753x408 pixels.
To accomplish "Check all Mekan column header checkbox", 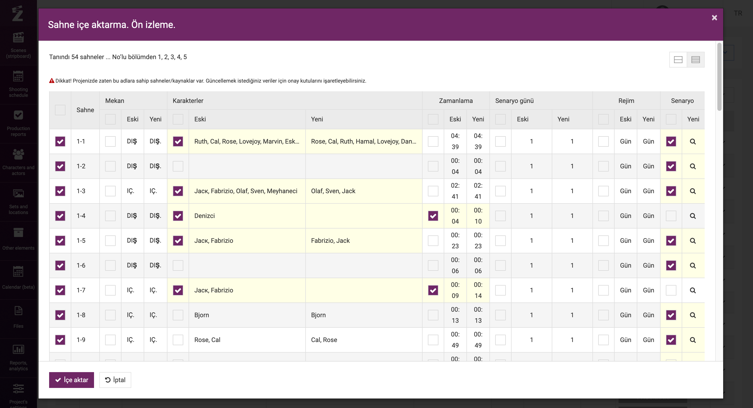I will tap(110, 119).
